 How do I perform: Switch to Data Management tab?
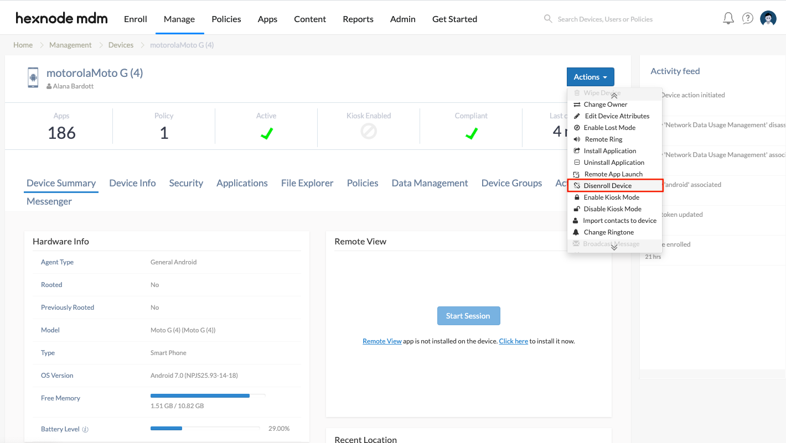[x=430, y=183]
